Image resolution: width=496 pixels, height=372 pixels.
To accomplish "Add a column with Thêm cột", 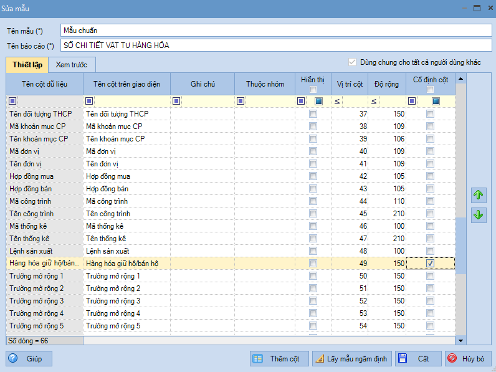I will pos(279,358).
